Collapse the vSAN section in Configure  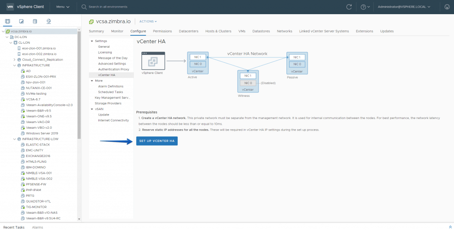point(92,109)
